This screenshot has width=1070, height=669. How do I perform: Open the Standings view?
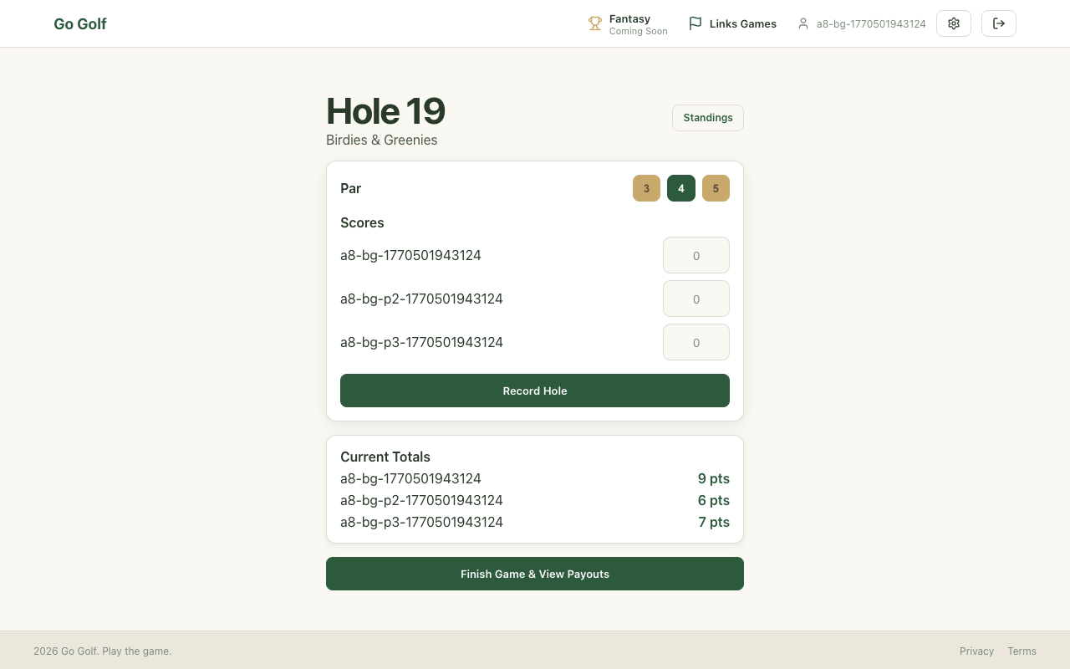(x=708, y=118)
